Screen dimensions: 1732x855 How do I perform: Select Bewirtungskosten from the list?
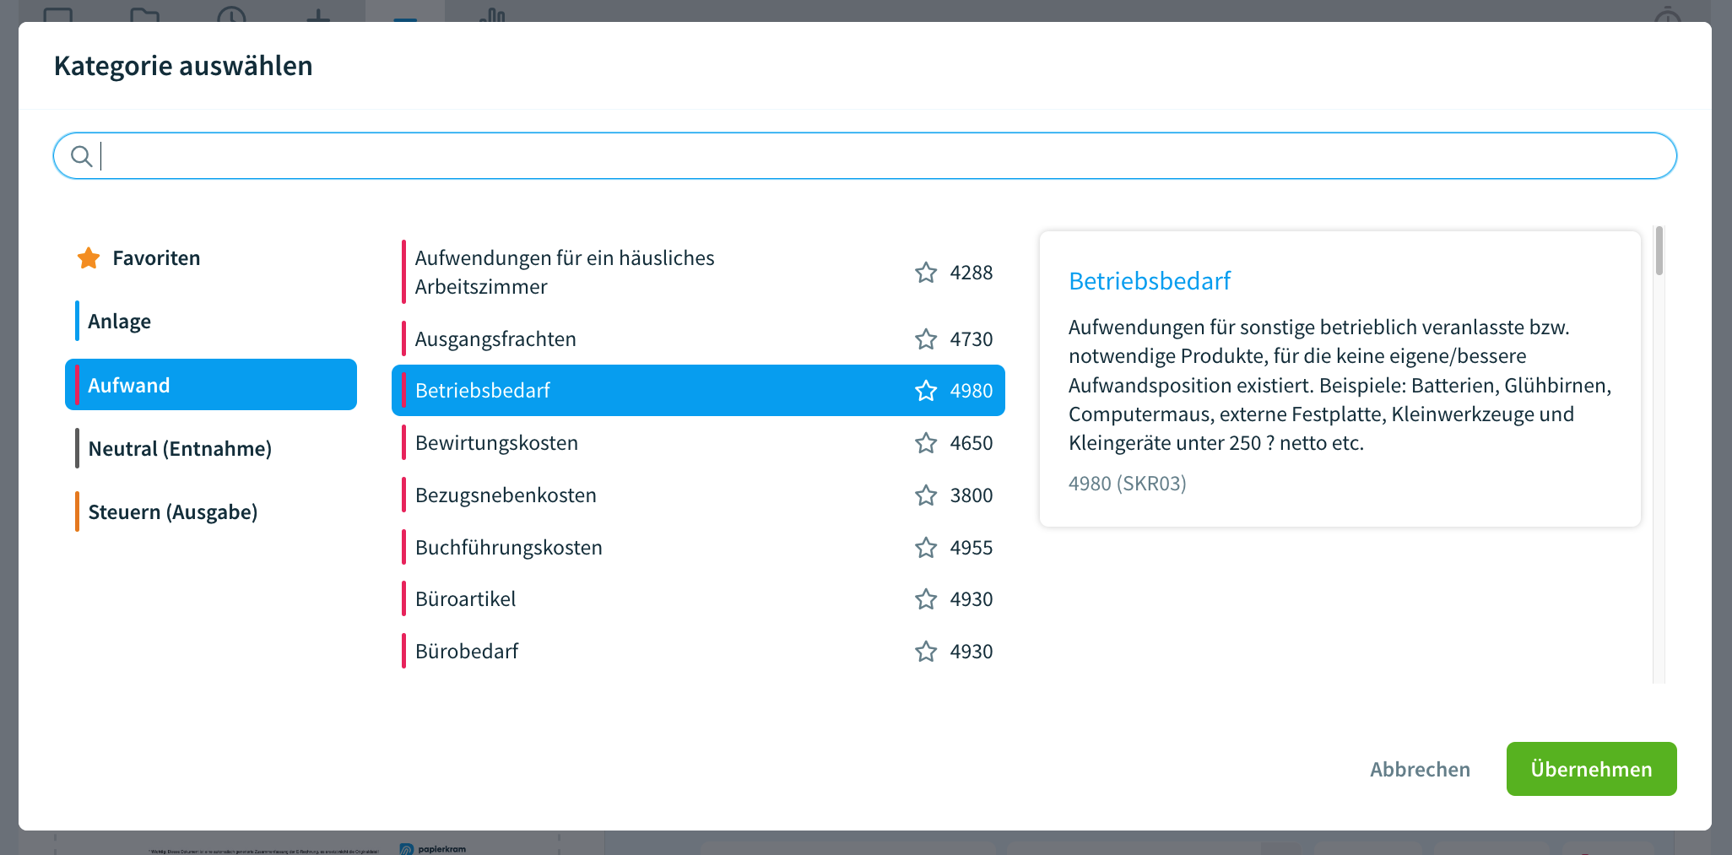coord(496,443)
